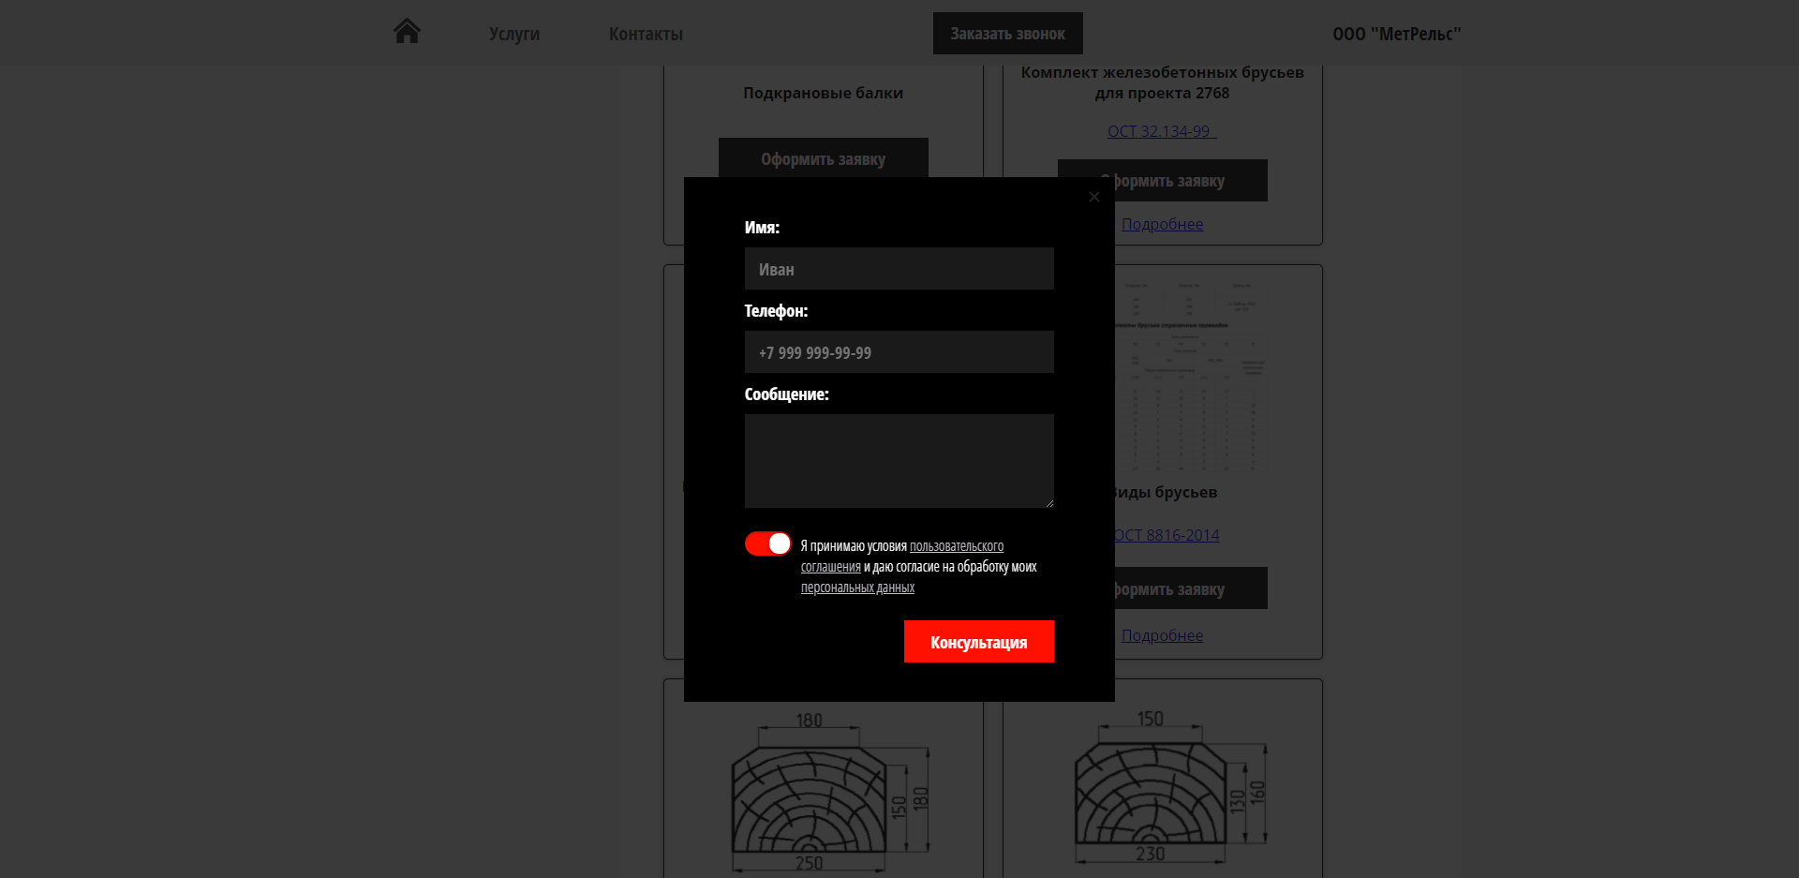Image resolution: width=1799 pixels, height=878 pixels.
Task: Toggle the agreement consent switch
Action: click(767, 543)
